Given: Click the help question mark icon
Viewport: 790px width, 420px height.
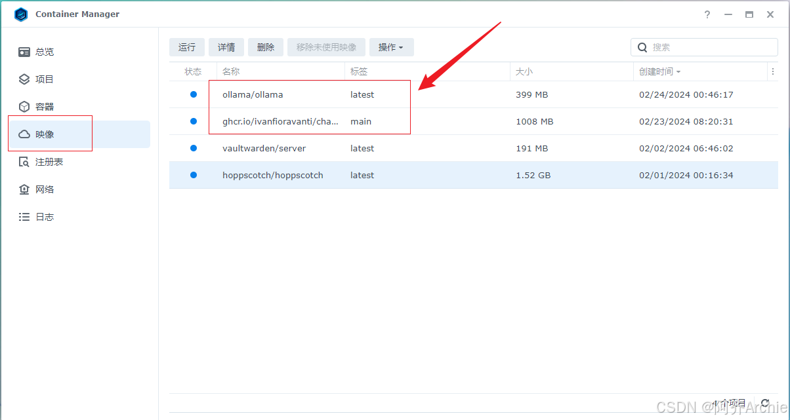Looking at the screenshot, I should (707, 14).
